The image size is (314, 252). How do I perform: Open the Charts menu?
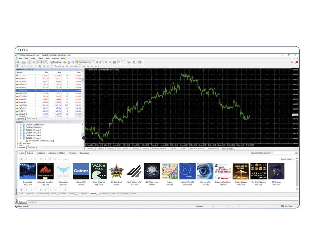(x=40, y=58)
